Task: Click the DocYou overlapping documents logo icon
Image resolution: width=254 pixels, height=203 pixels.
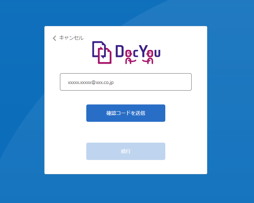Action: point(102,52)
